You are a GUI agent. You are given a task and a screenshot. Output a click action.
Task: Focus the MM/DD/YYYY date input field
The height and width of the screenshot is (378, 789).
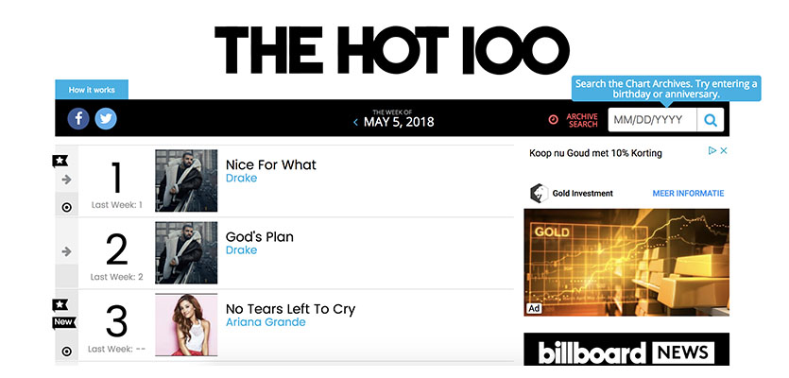click(652, 120)
